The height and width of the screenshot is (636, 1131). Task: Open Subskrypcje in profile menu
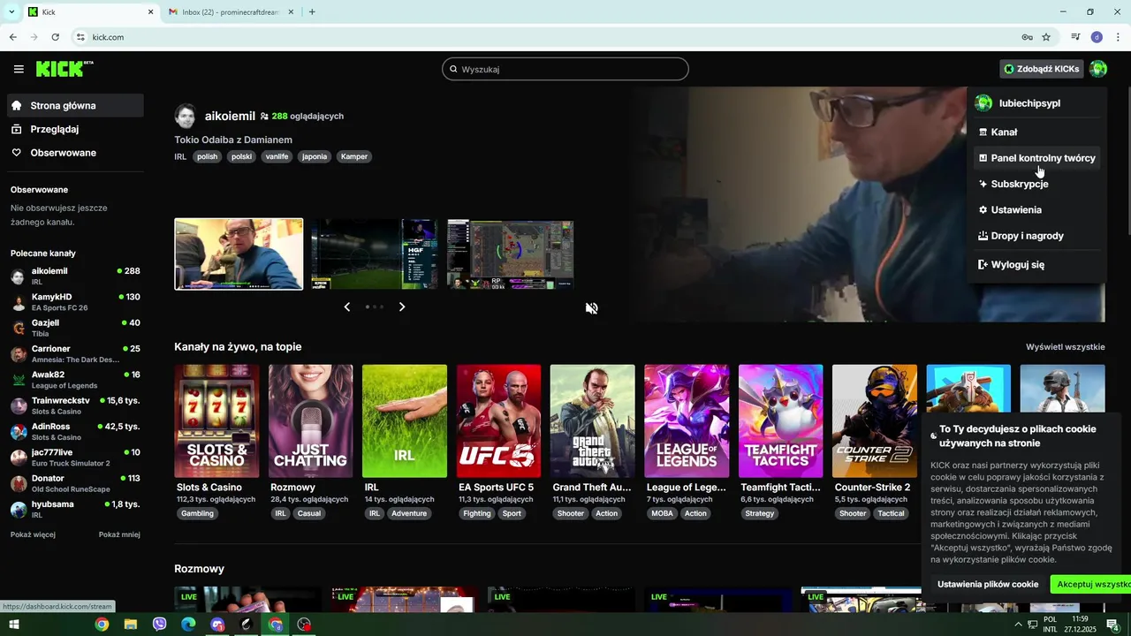point(1036,184)
